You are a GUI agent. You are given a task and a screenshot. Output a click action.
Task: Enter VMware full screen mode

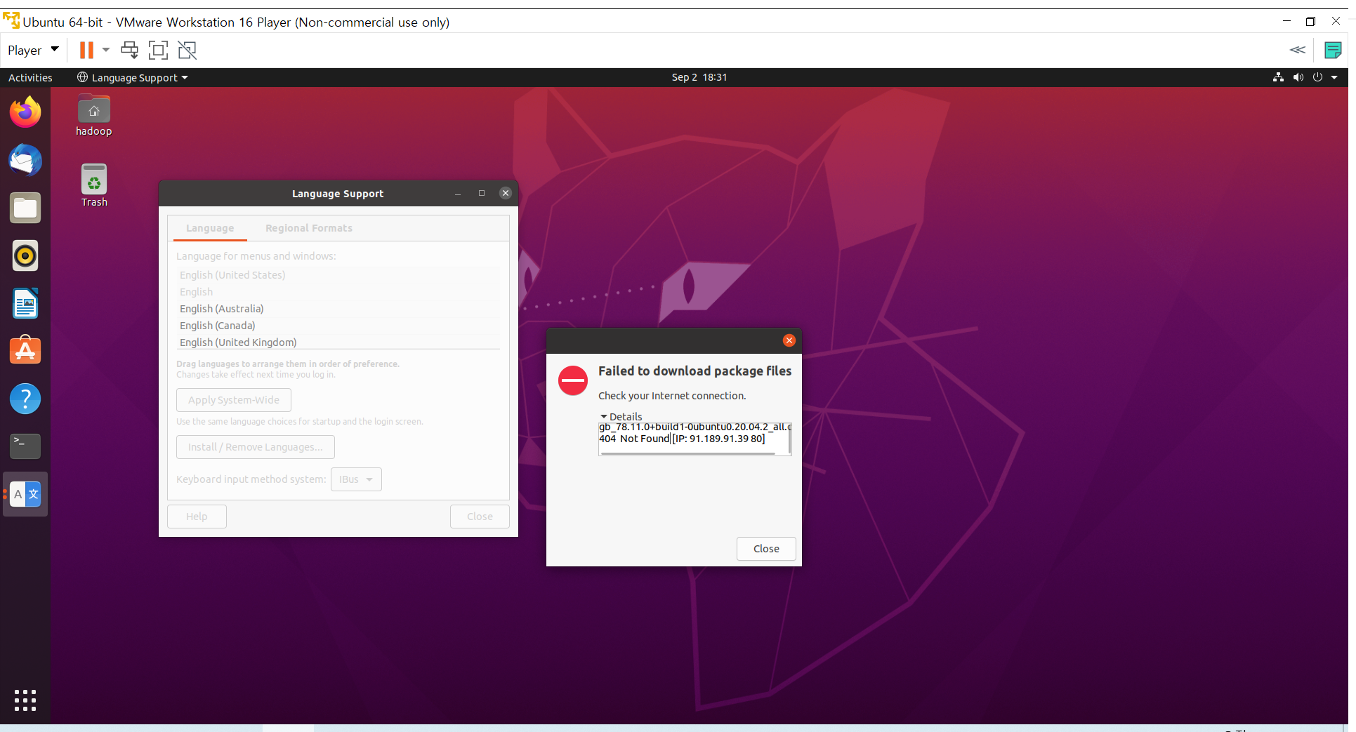coord(159,50)
